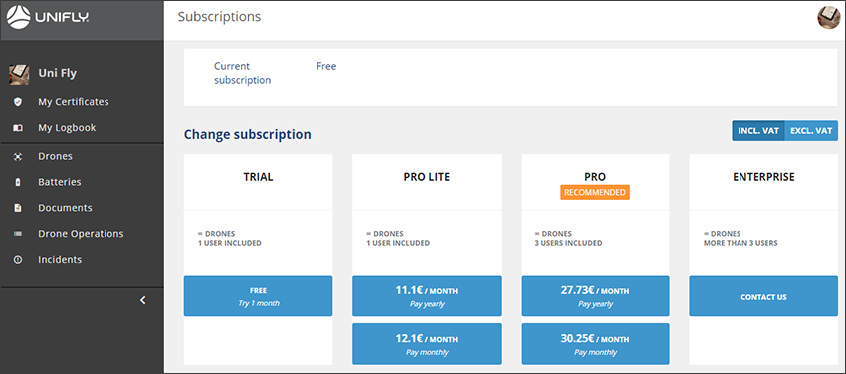846x374 pixels.
Task: Click the TRIAL plan heading
Action: [x=259, y=177]
